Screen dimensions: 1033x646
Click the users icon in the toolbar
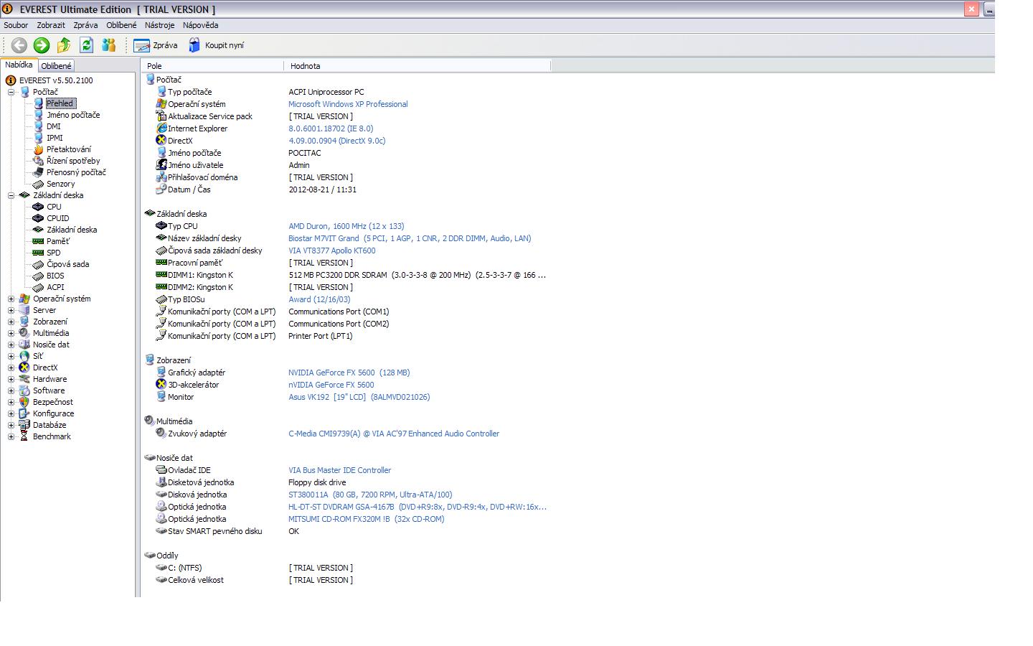pyautogui.click(x=108, y=45)
